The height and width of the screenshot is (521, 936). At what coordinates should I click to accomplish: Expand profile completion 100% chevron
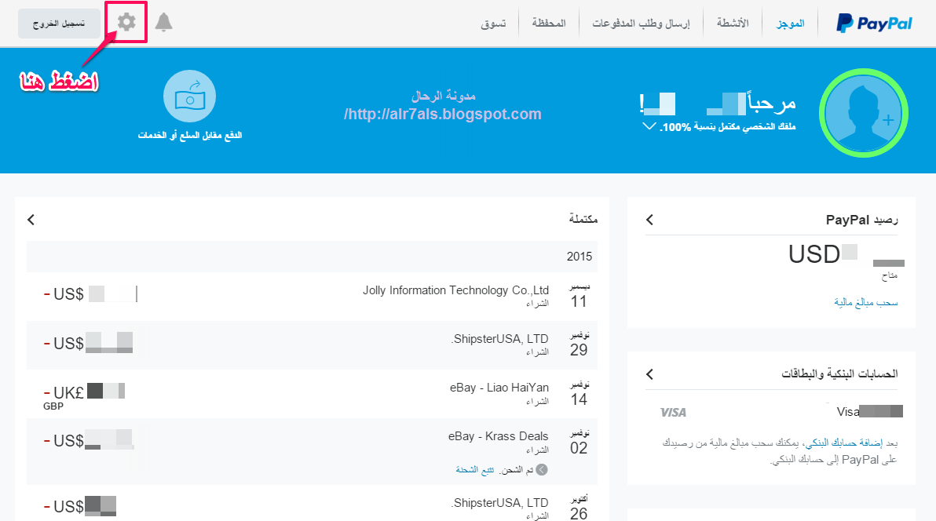point(649,126)
